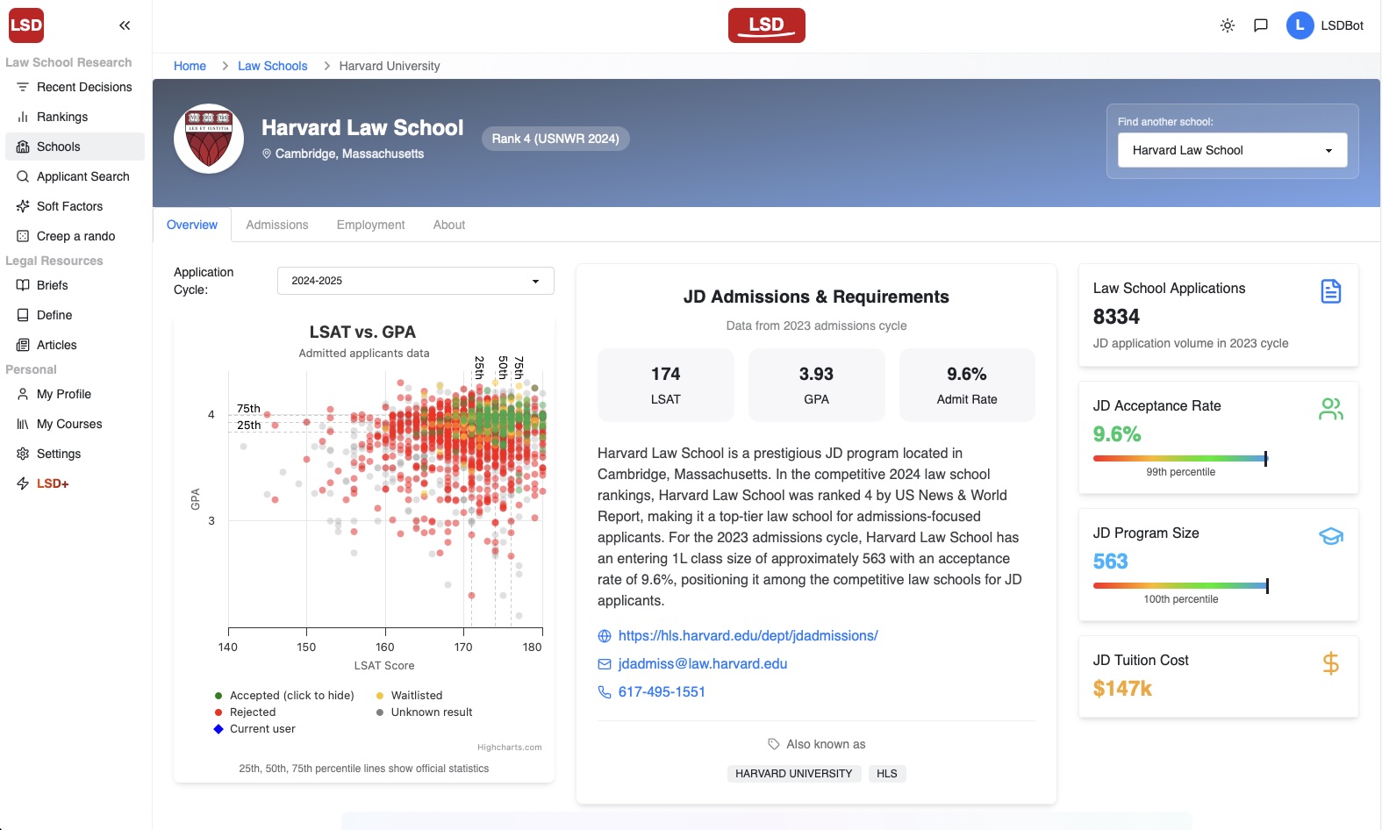Click the Harvard Law School crest logo
Screen dimensions: 1382x830
[209, 139]
